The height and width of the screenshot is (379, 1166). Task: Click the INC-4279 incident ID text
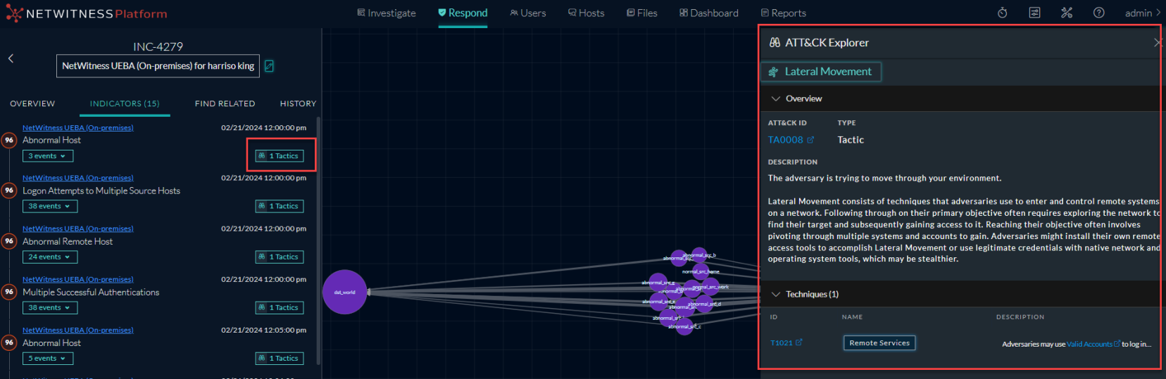click(x=158, y=46)
